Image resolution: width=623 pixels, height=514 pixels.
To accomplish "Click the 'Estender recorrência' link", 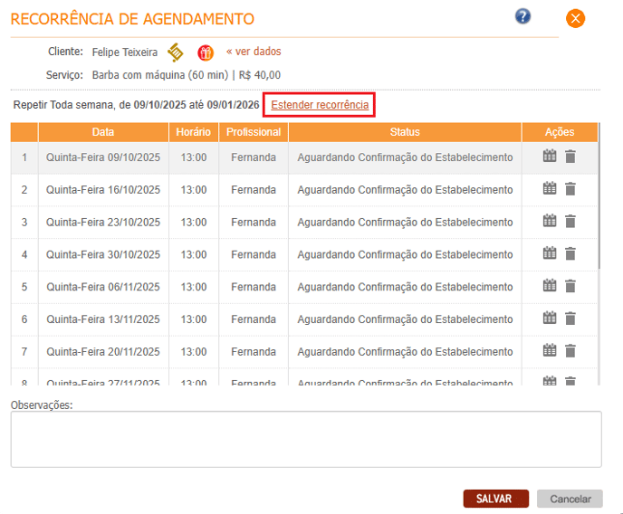I will pos(320,105).
